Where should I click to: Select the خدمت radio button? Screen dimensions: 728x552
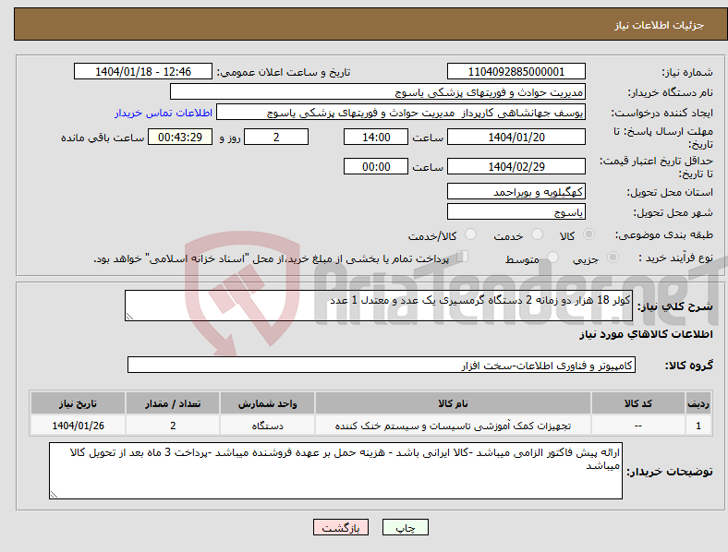(x=537, y=234)
